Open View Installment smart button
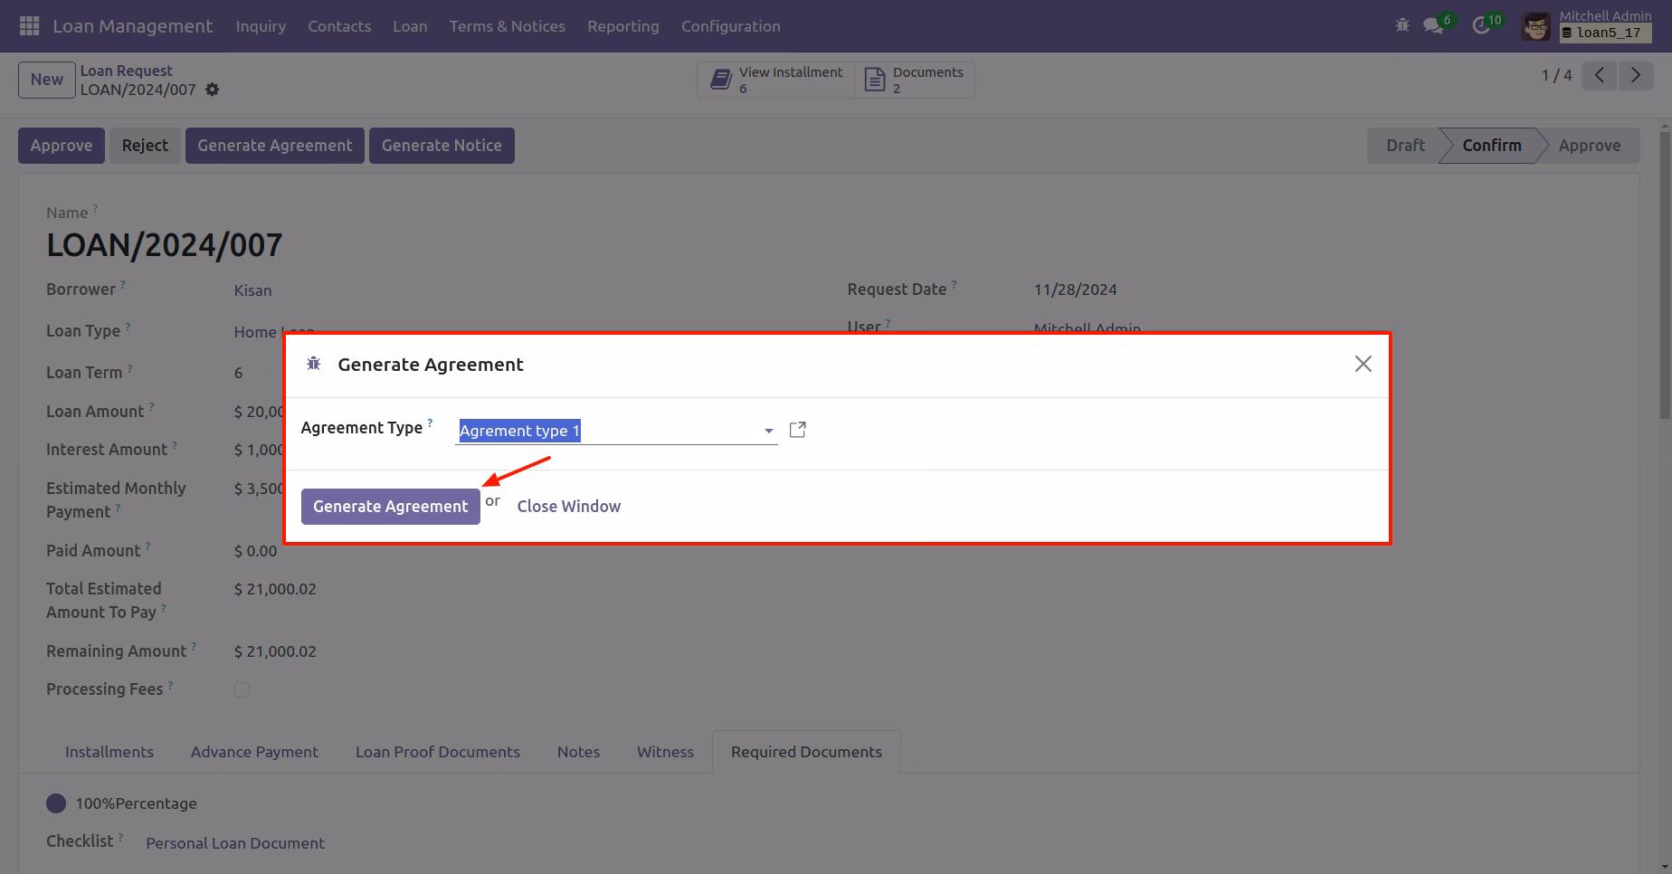Screen dimensions: 1672x874 [x=776, y=80]
